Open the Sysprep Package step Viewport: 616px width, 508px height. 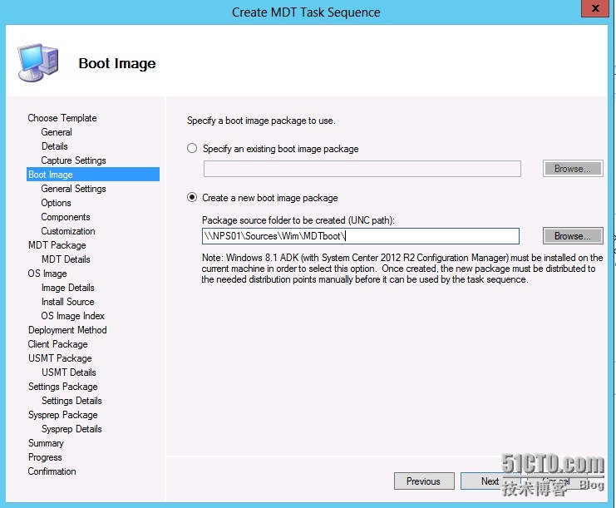[x=63, y=415]
